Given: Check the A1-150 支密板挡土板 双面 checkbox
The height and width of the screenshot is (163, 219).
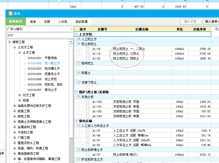Looking at the screenshot, I should (88, 101).
